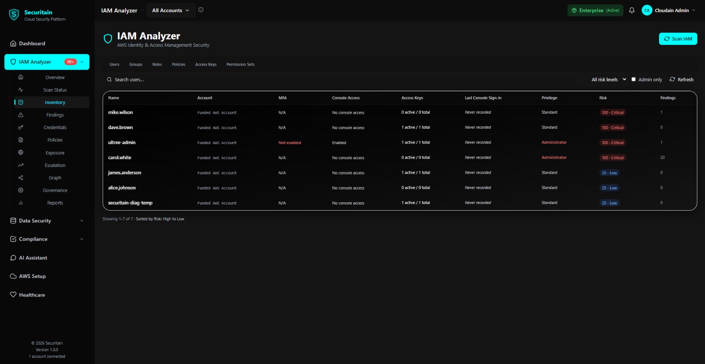
Task: Open the dave.brown user row
Action: pos(400,127)
